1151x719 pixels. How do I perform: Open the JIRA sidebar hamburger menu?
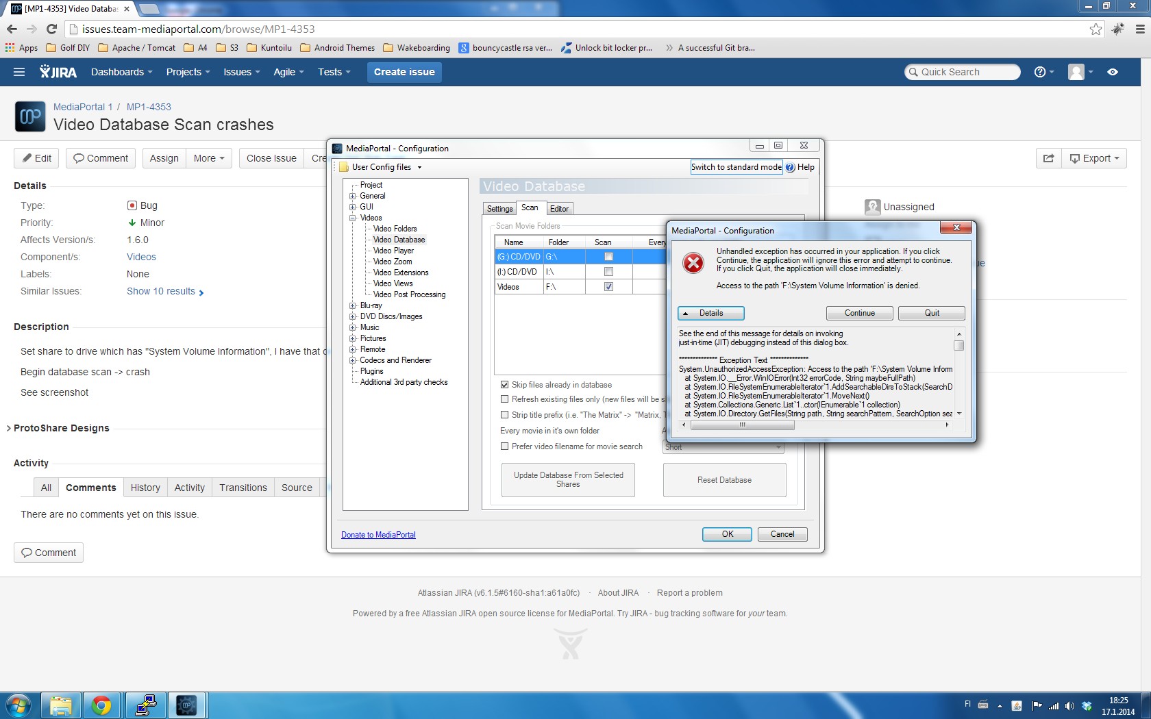point(19,72)
